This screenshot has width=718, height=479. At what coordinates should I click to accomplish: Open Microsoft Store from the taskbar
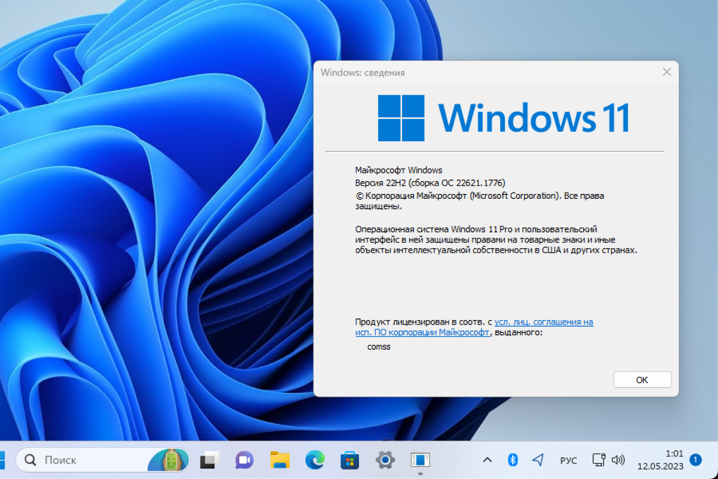click(x=349, y=460)
